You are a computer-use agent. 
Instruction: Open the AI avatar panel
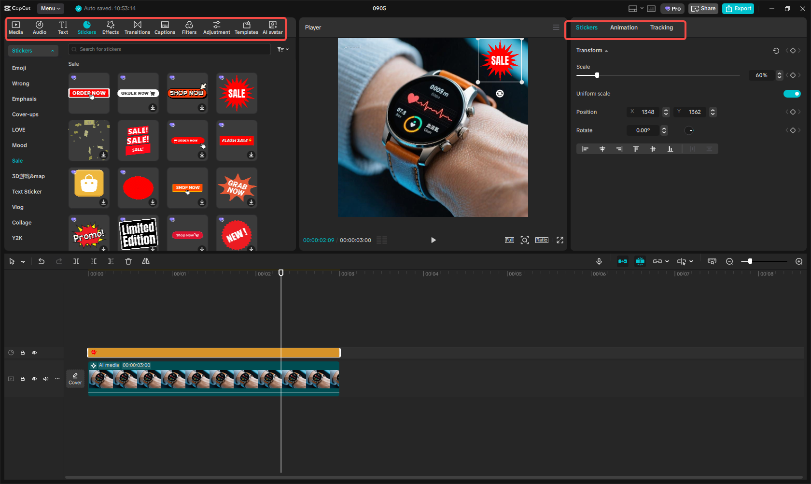tap(273, 28)
